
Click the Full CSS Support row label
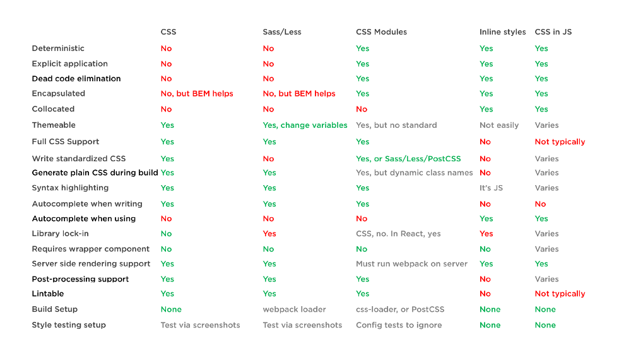pyautogui.click(x=66, y=142)
